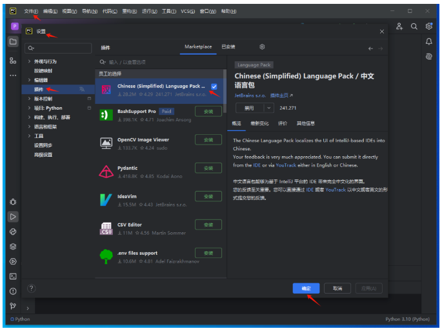442x331 pixels.
Task: Click the OpenCV Image Viewer plugin icon
Action: pyautogui.click(x=106, y=143)
